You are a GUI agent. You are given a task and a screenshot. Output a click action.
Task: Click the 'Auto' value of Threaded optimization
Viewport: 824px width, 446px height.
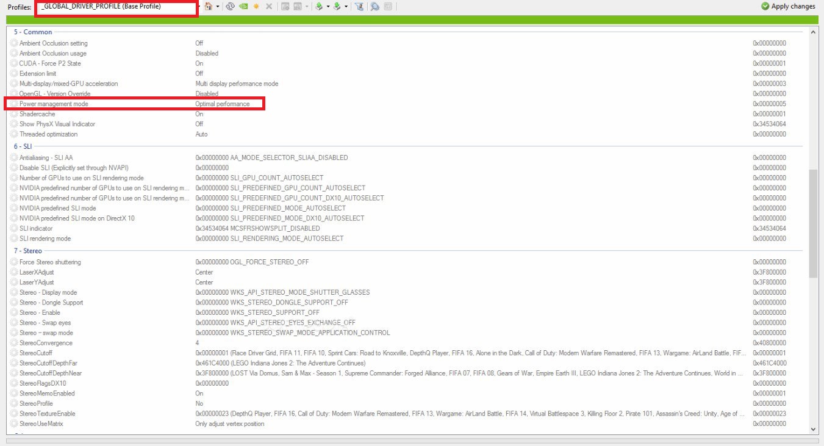201,134
